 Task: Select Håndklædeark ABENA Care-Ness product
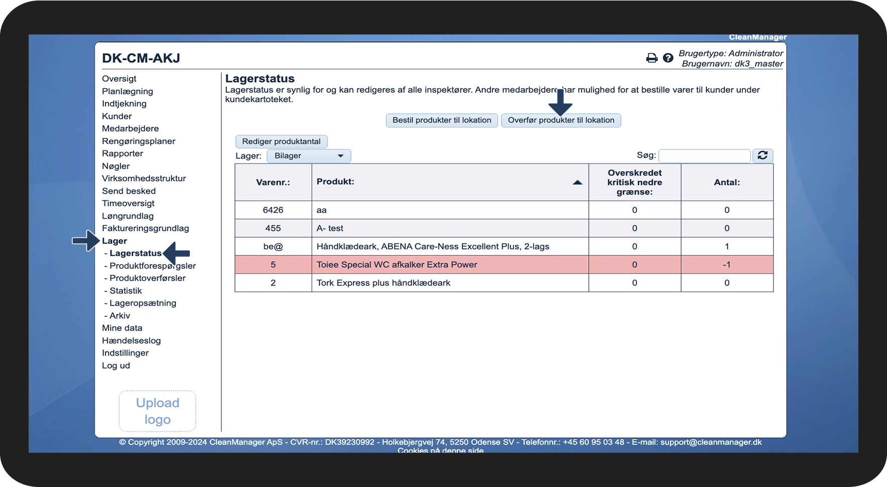pos(504,246)
